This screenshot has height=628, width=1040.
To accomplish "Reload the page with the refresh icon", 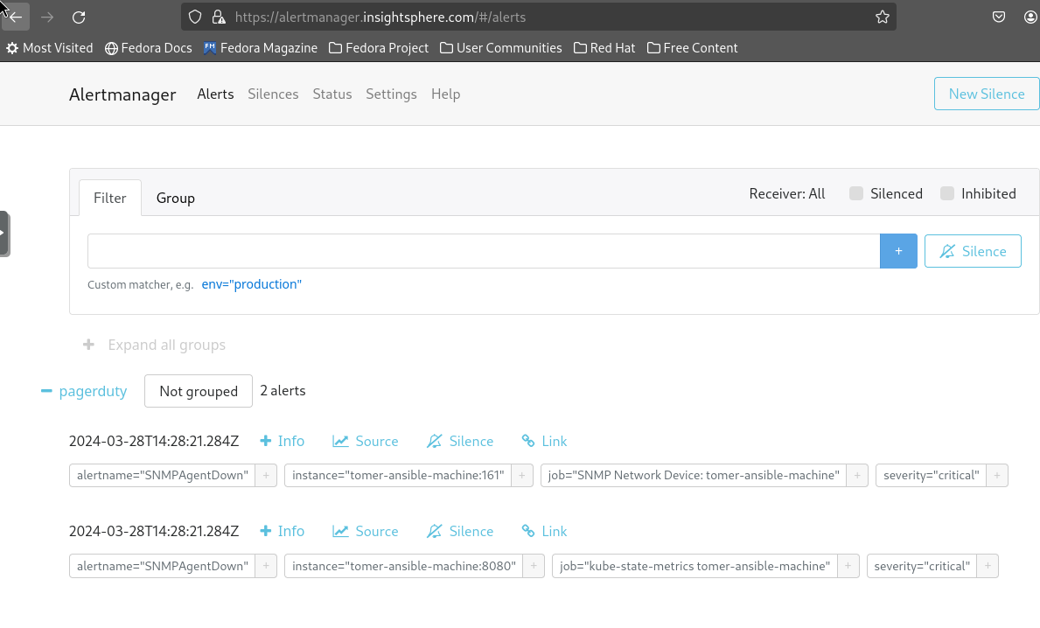I will click(x=79, y=17).
